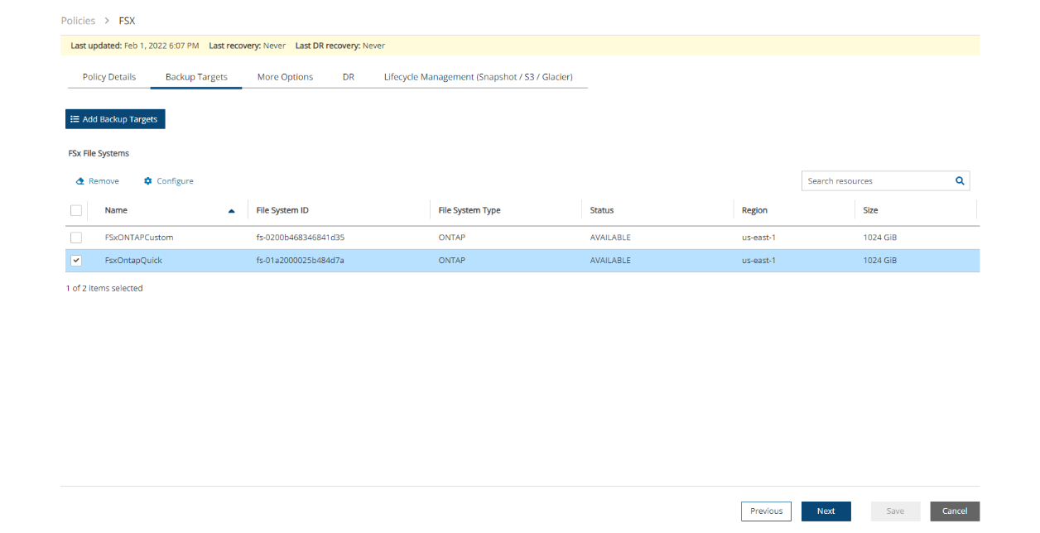This screenshot has height=533, width=1040.
Task: Open the More Options tab
Action: (x=285, y=77)
